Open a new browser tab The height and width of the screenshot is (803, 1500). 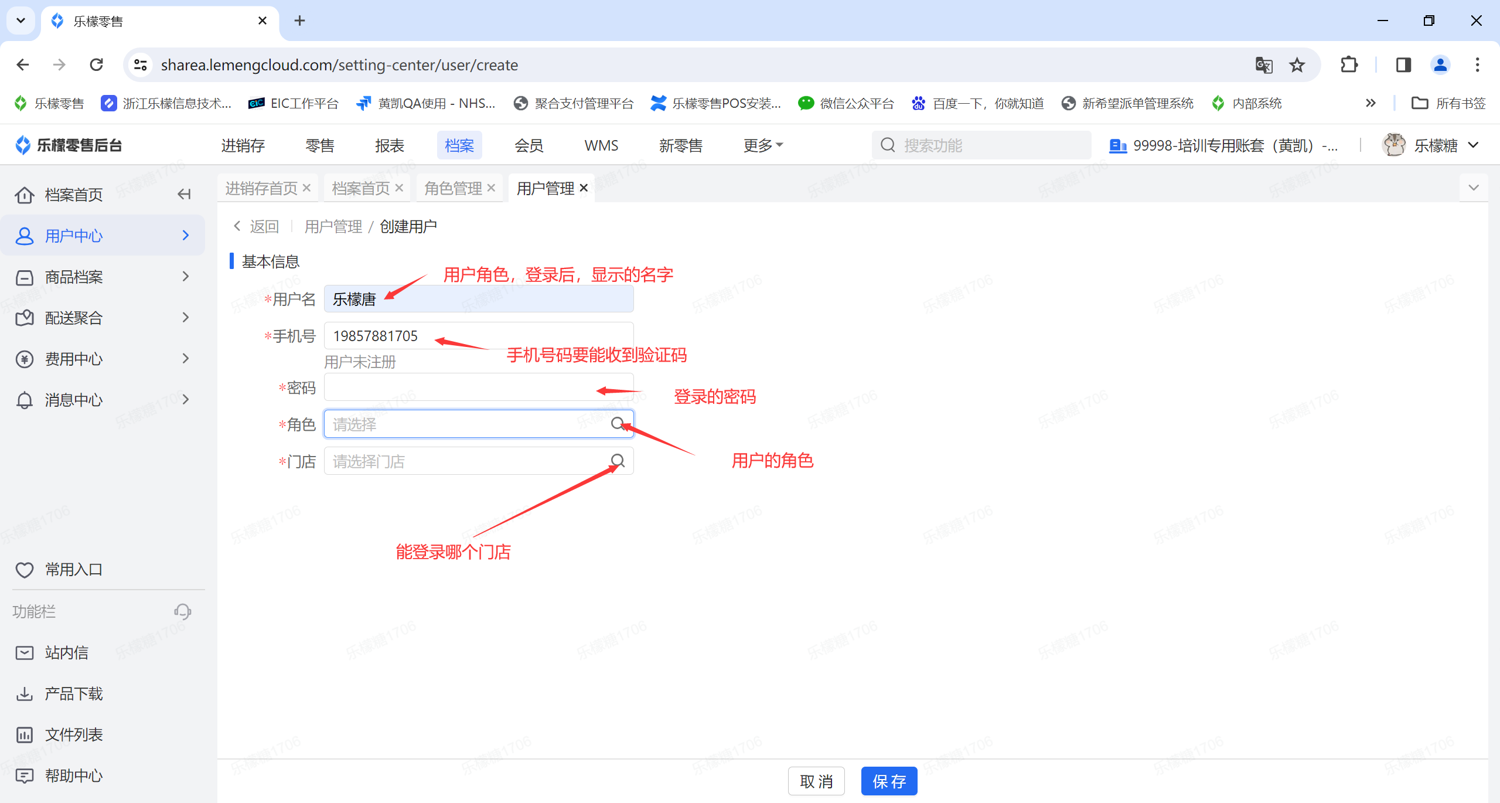tap(300, 21)
